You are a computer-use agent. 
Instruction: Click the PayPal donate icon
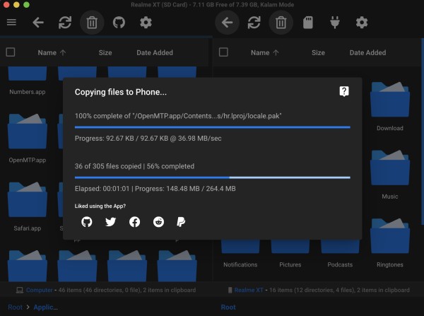click(x=182, y=222)
